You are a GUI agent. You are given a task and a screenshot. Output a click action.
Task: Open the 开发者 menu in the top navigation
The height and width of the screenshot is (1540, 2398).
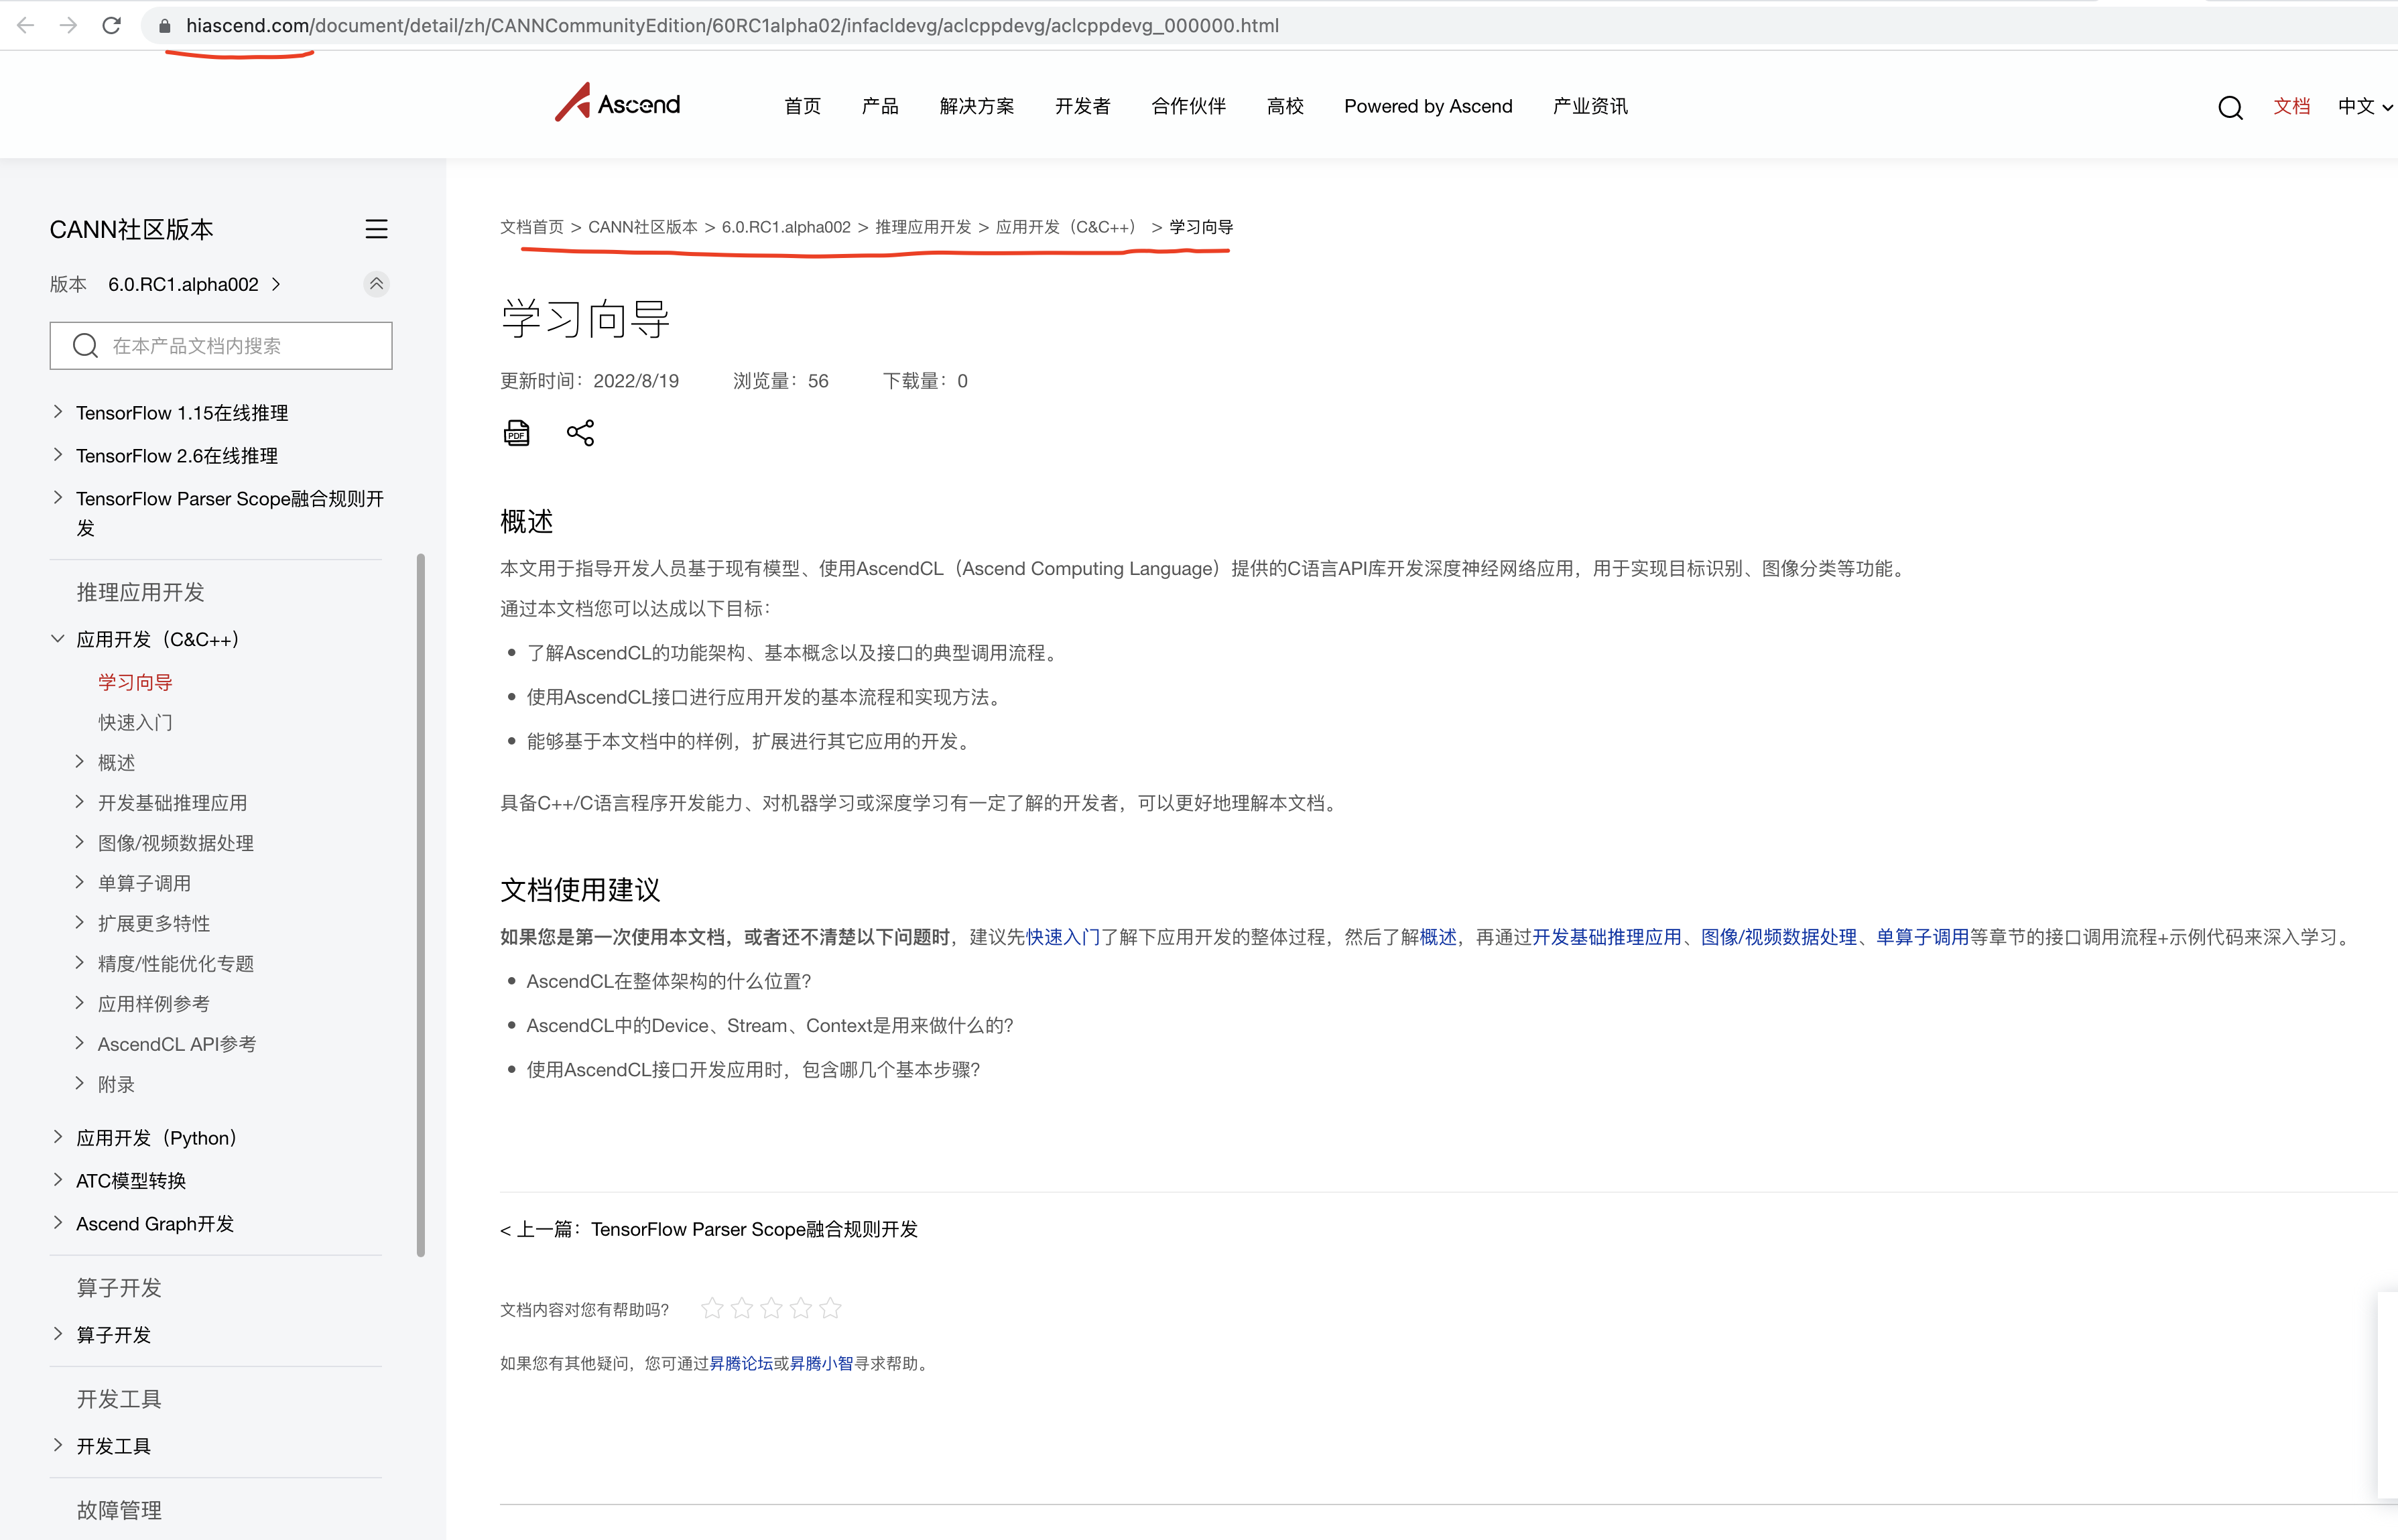(x=1082, y=106)
